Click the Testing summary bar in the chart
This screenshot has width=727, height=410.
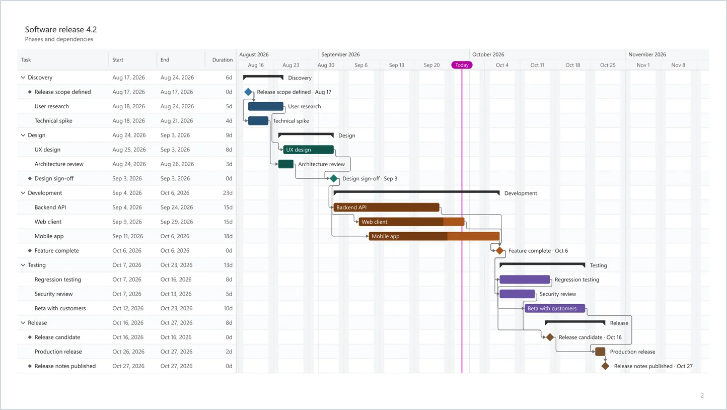[542, 265]
